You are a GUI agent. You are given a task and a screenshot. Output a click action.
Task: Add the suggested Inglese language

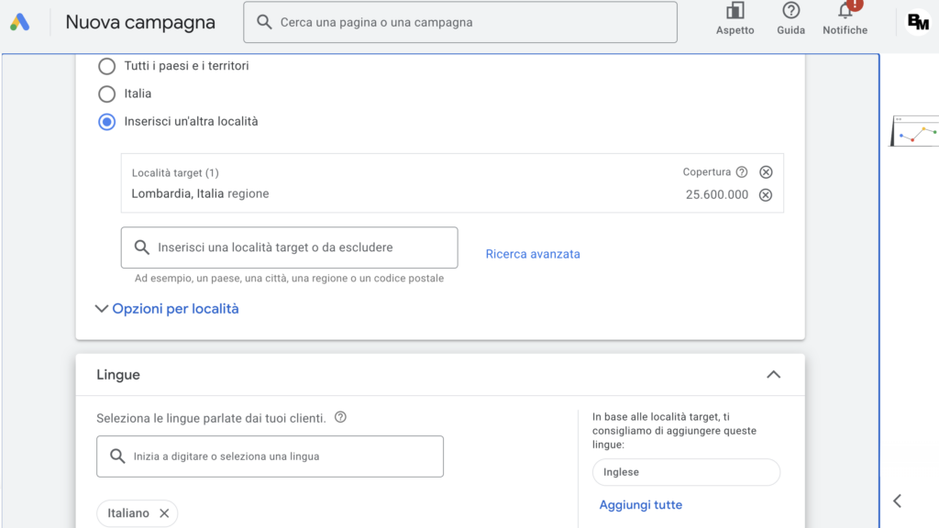pyautogui.click(x=686, y=472)
